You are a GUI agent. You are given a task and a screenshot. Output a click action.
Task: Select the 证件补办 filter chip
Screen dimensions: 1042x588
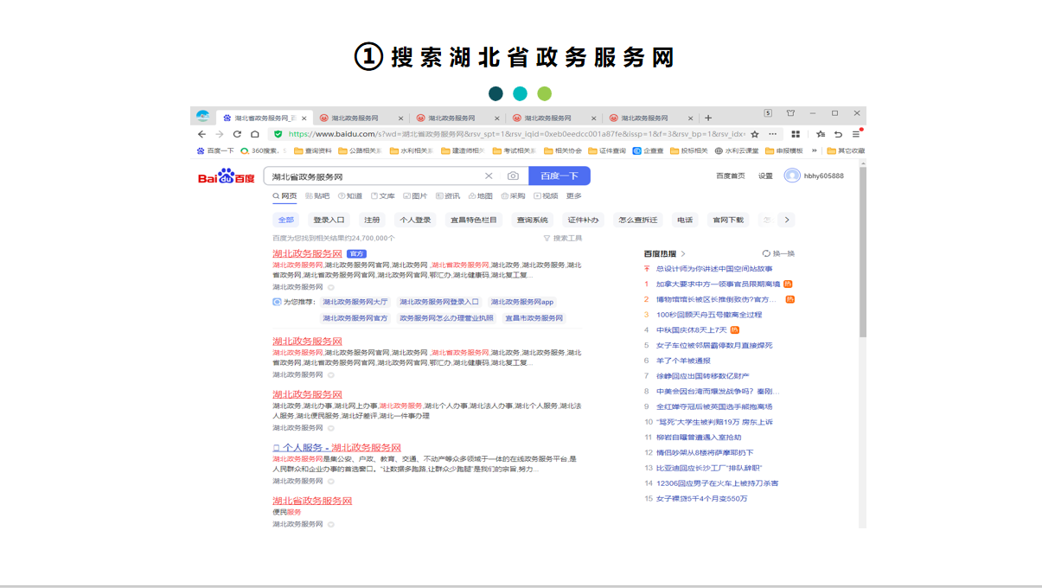pos(583,220)
